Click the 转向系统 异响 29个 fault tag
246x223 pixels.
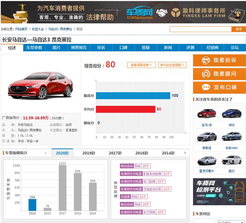[x=135, y=166]
